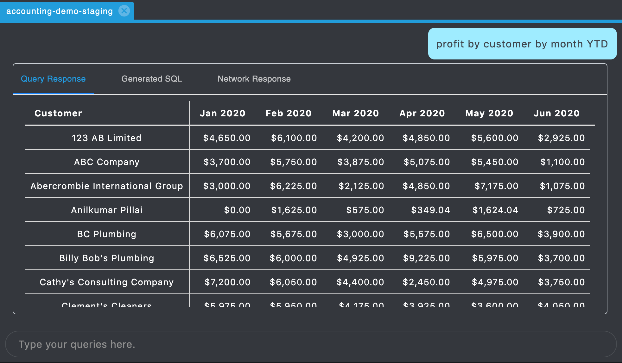This screenshot has width=622, height=363.
Task: Click the Jun 2020 column header
Action: click(556, 113)
